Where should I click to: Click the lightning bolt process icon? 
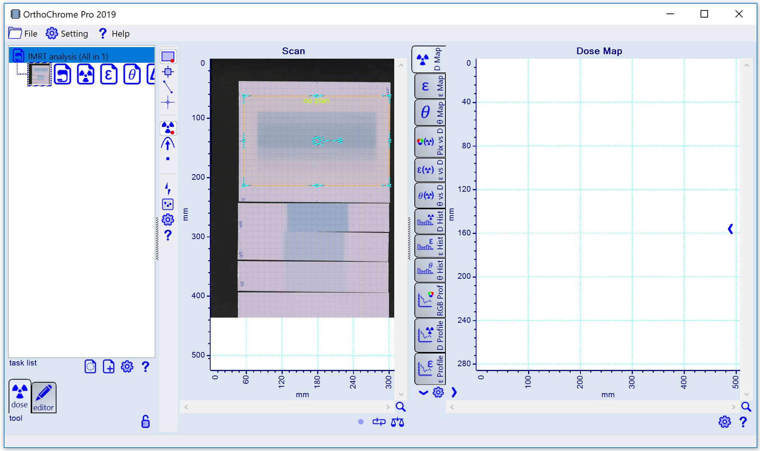168,188
